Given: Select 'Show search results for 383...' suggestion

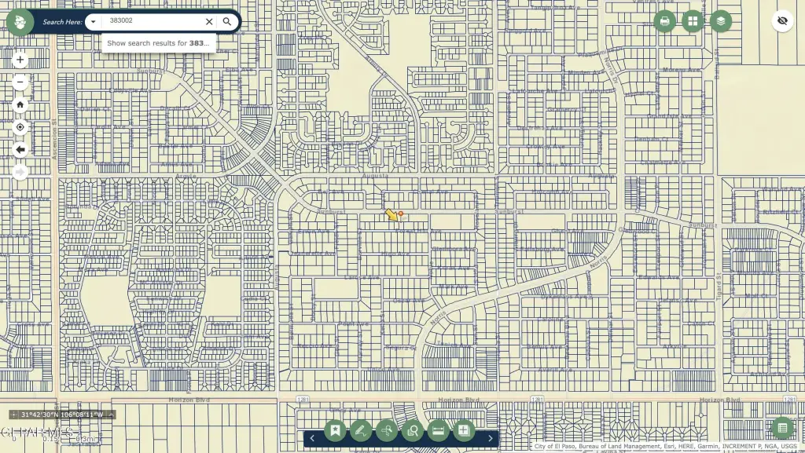Looking at the screenshot, I should (158, 43).
